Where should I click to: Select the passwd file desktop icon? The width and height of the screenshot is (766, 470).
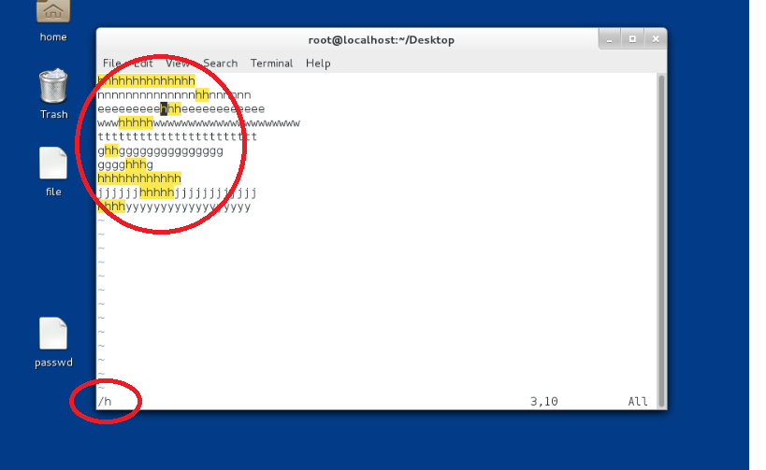coord(53,342)
